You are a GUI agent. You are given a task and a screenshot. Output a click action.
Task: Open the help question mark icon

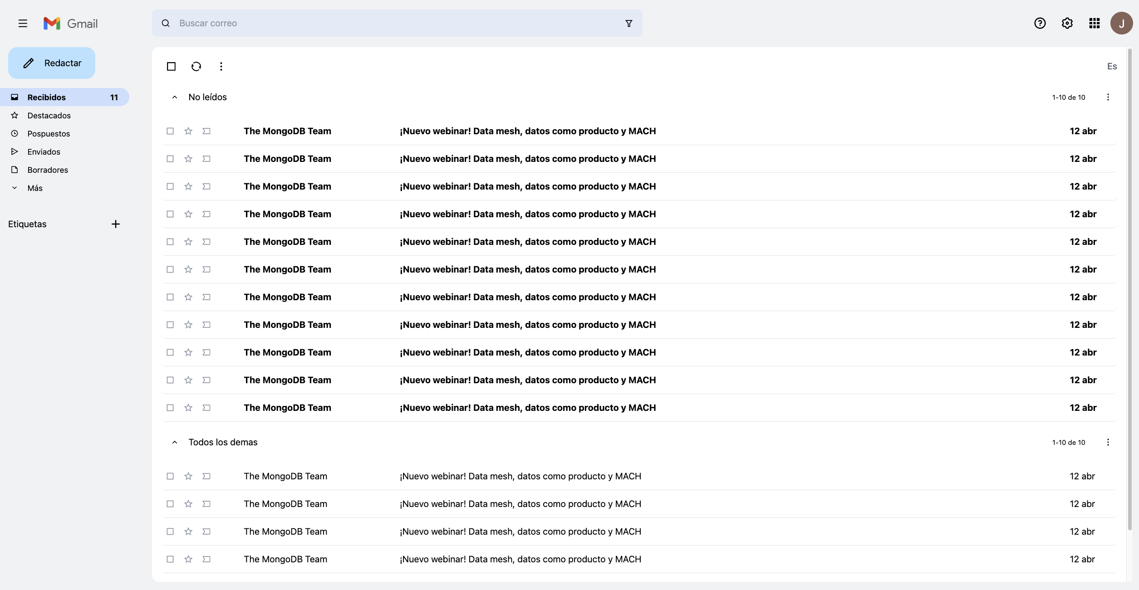[1040, 24]
